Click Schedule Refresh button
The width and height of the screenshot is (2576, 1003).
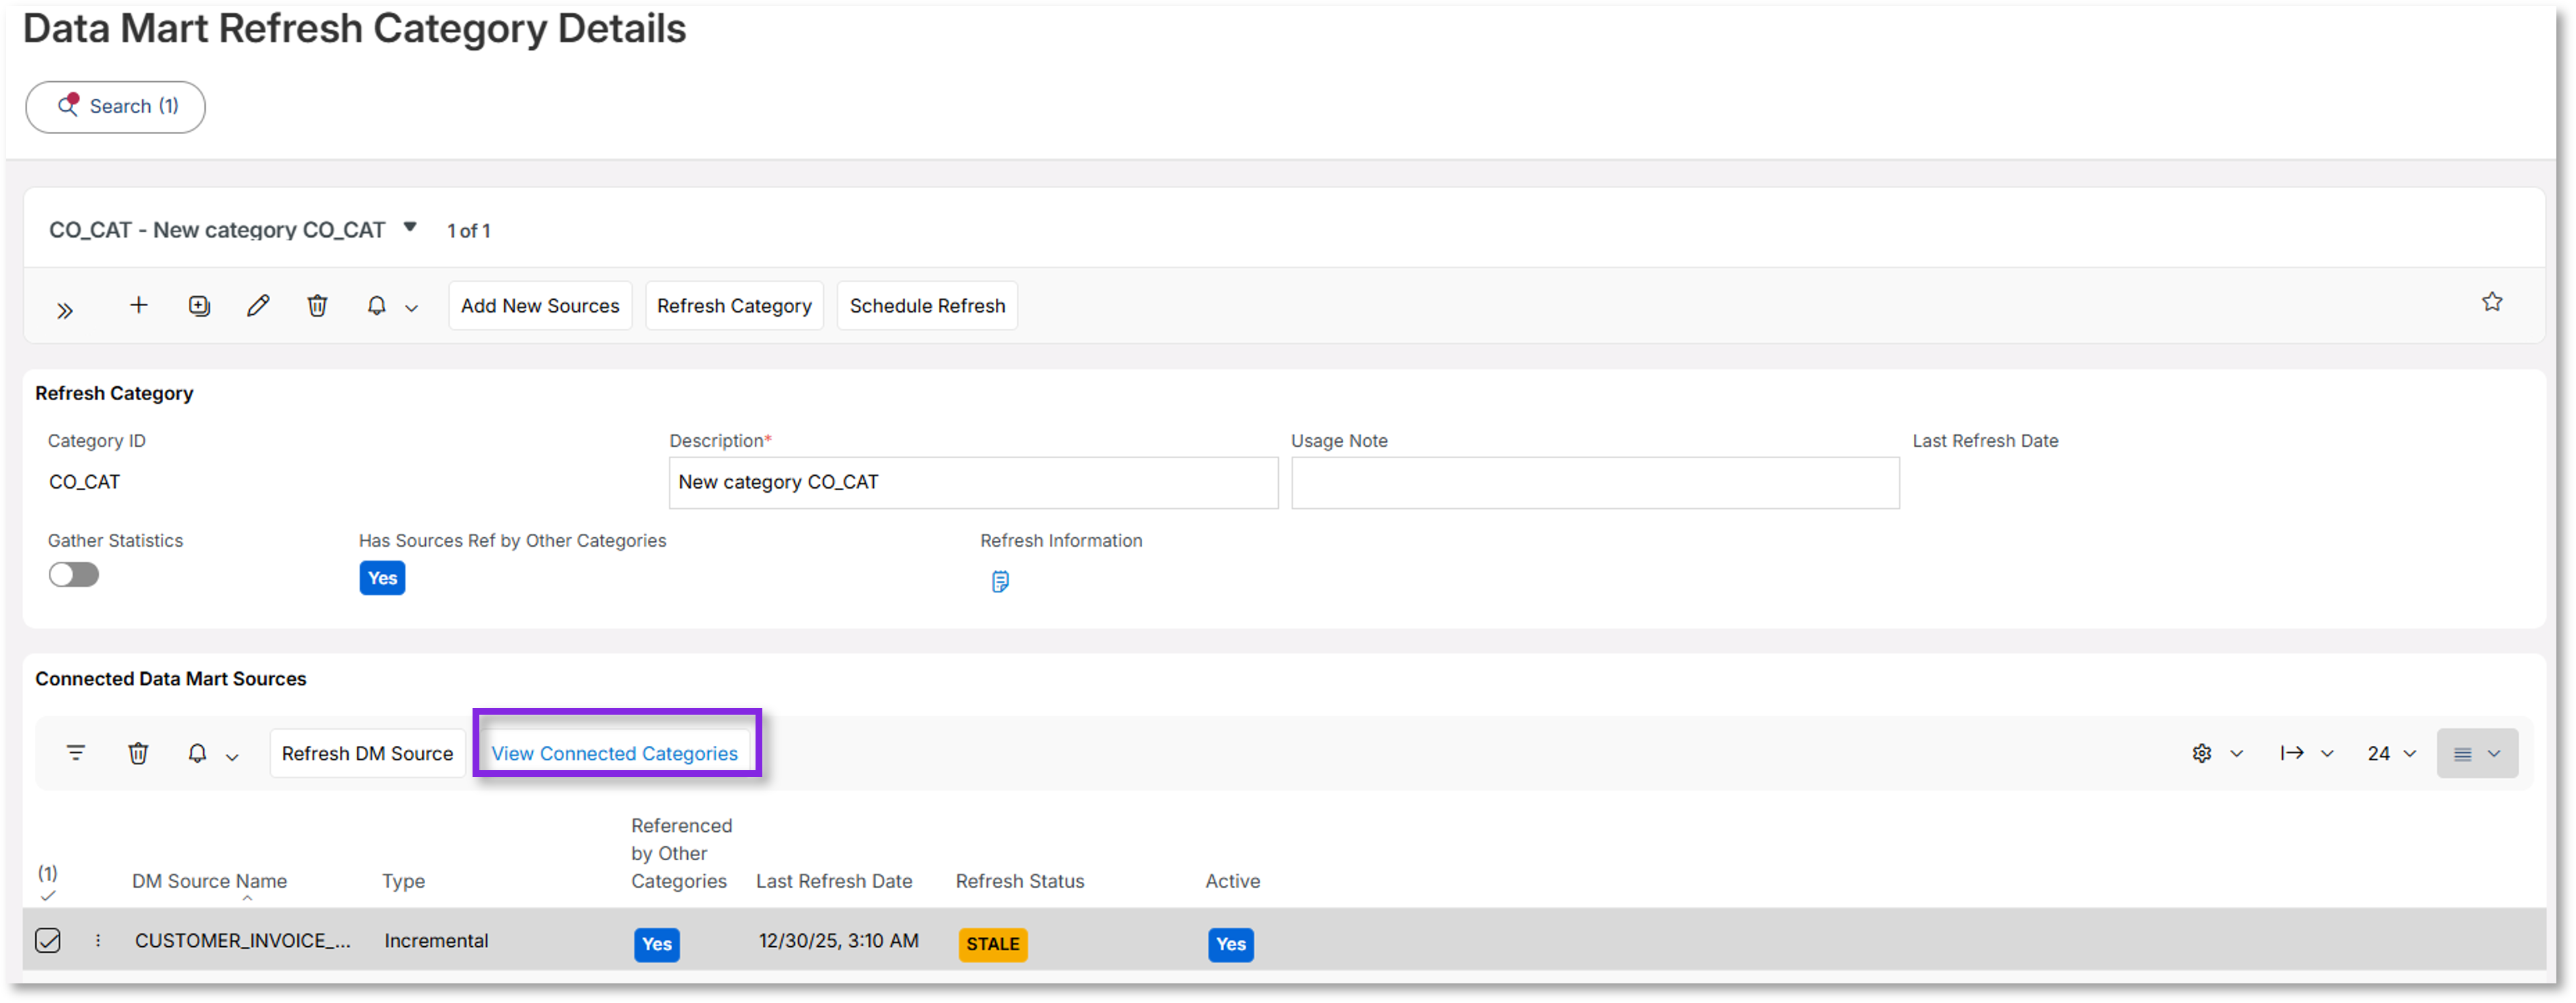point(927,306)
